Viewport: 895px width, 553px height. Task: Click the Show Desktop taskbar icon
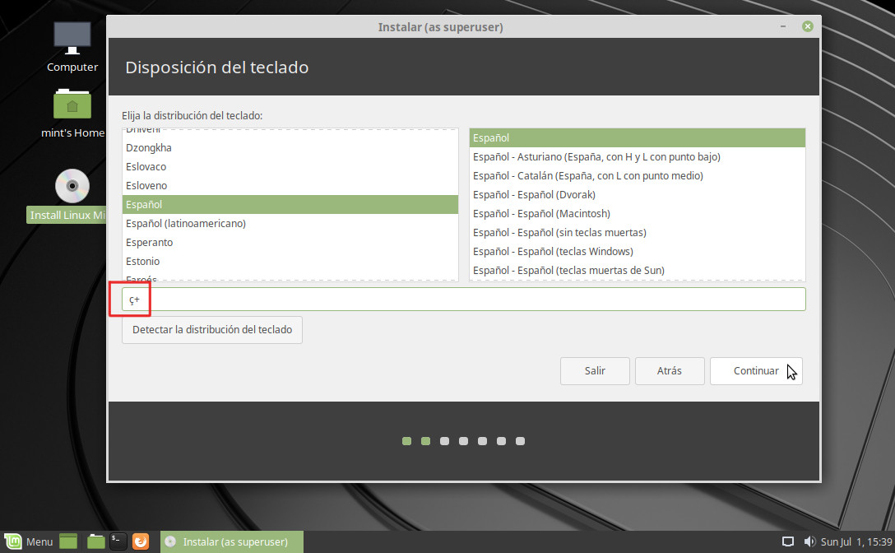point(68,541)
